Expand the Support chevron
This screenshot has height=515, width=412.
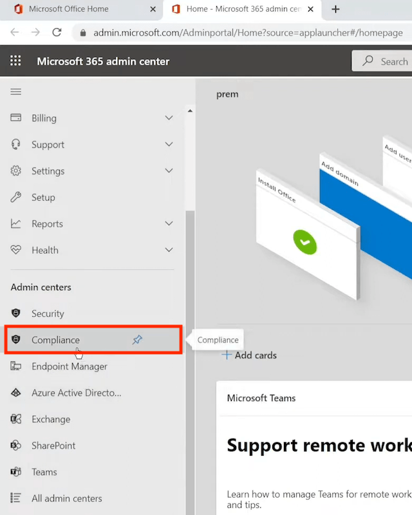(x=169, y=144)
